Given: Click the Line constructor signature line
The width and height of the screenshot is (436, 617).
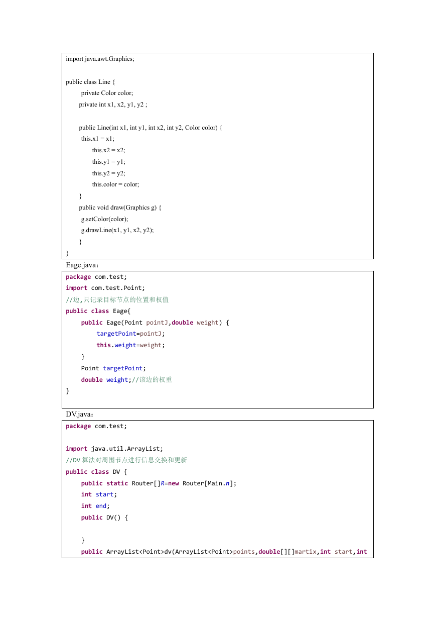Looking at the screenshot, I should pyautogui.click(x=151, y=128).
